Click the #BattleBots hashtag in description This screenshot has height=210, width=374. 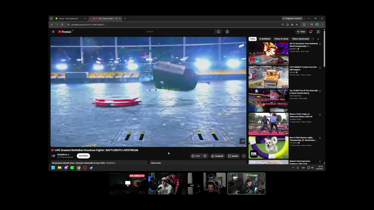click(110, 163)
